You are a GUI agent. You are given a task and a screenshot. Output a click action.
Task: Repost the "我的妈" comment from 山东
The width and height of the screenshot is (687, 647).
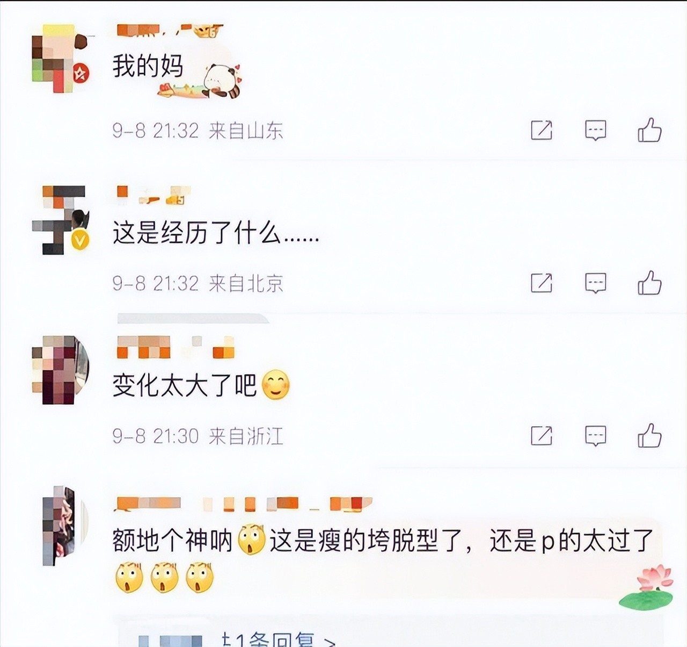click(541, 130)
